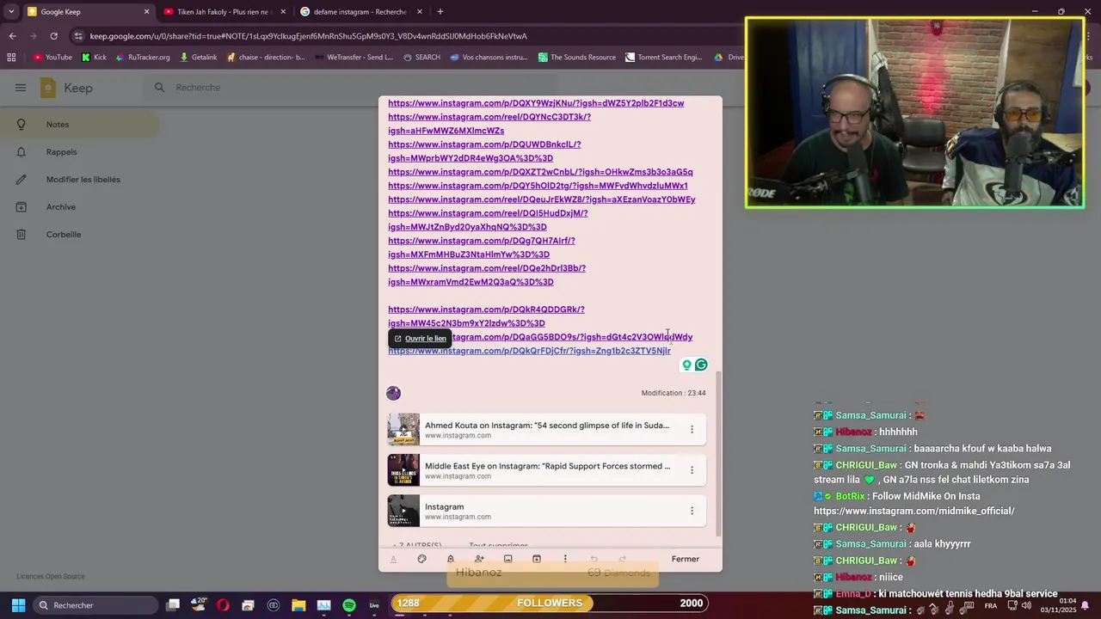
Task: Open Middle East Eye link preview options
Action: tap(692, 470)
